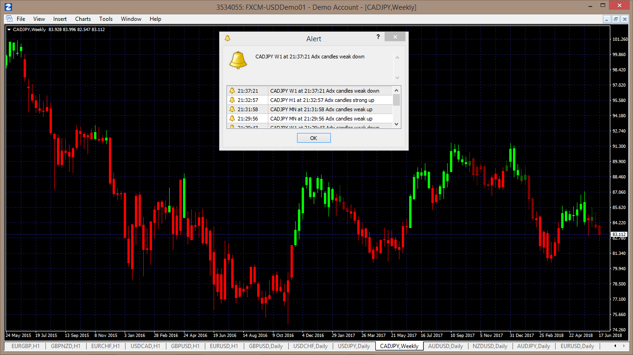Click the small bell icon in Alert title bar
633x355 pixels.
coord(227,38)
